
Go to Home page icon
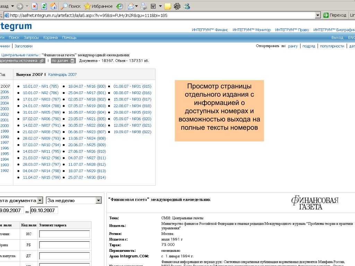click(x=53, y=6)
